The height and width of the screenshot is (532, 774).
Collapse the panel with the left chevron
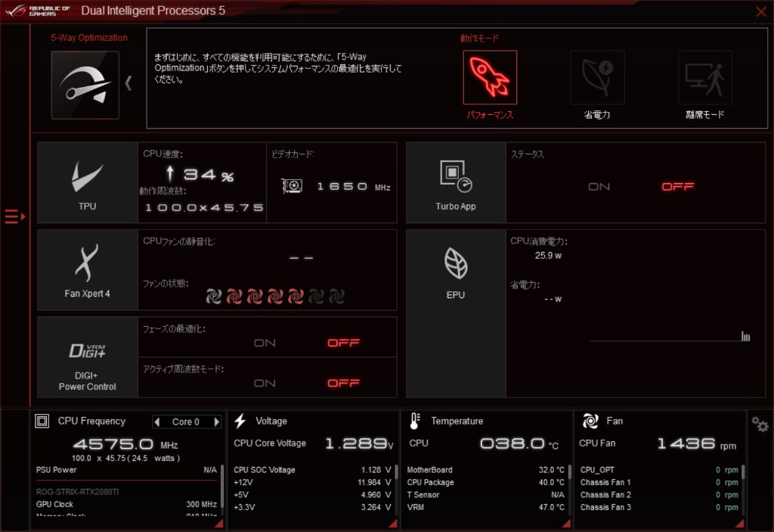128,83
